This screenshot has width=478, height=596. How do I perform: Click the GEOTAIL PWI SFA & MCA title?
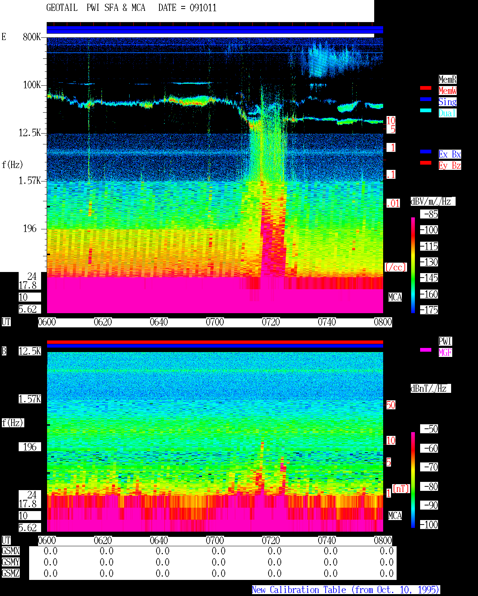[x=96, y=8]
